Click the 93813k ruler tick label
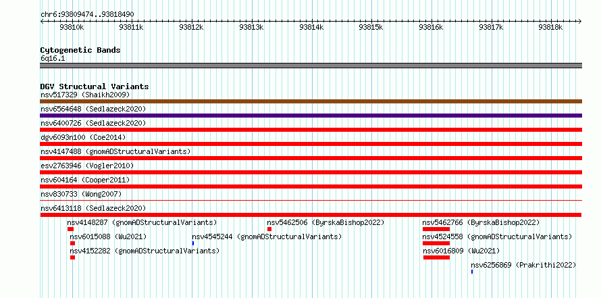Viewport: 601px width, 298px height. click(251, 27)
